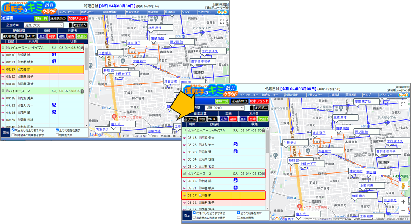
Task: Click AUTO dispatch button in left window
Action: pyautogui.click(x=31, y=37)
